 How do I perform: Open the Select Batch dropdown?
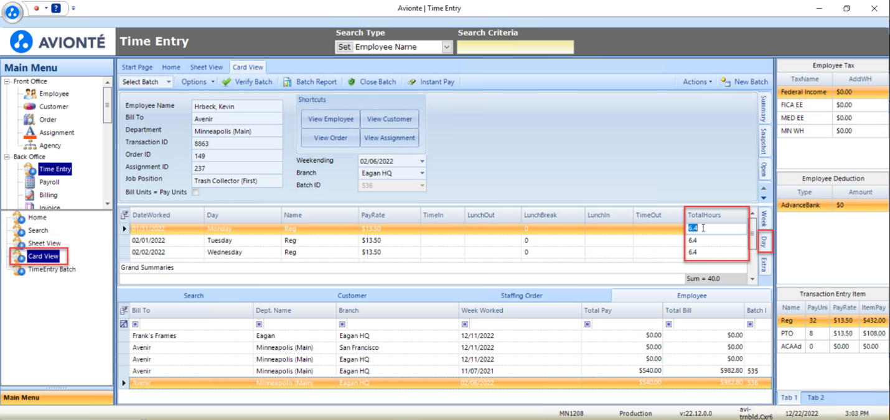168,82
